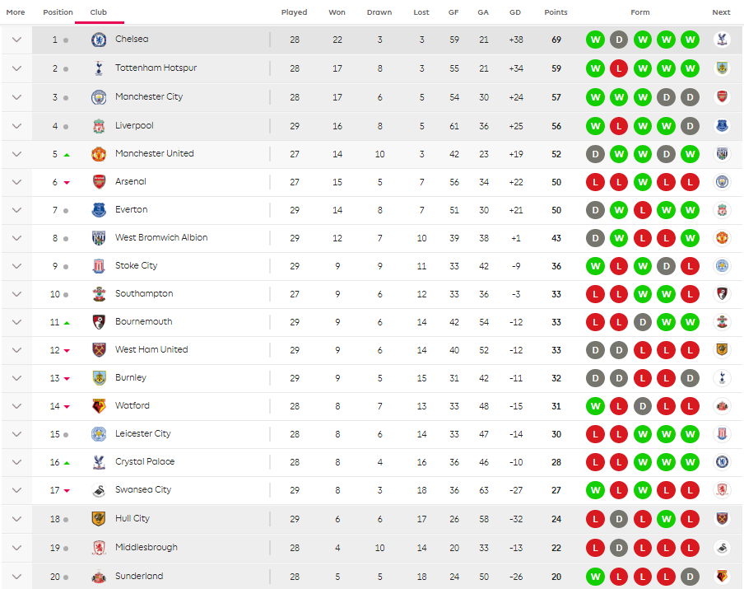This screenshot has width=744, height=589.
Task: Open the Crystal Palace club link
Action: (145, 461)
